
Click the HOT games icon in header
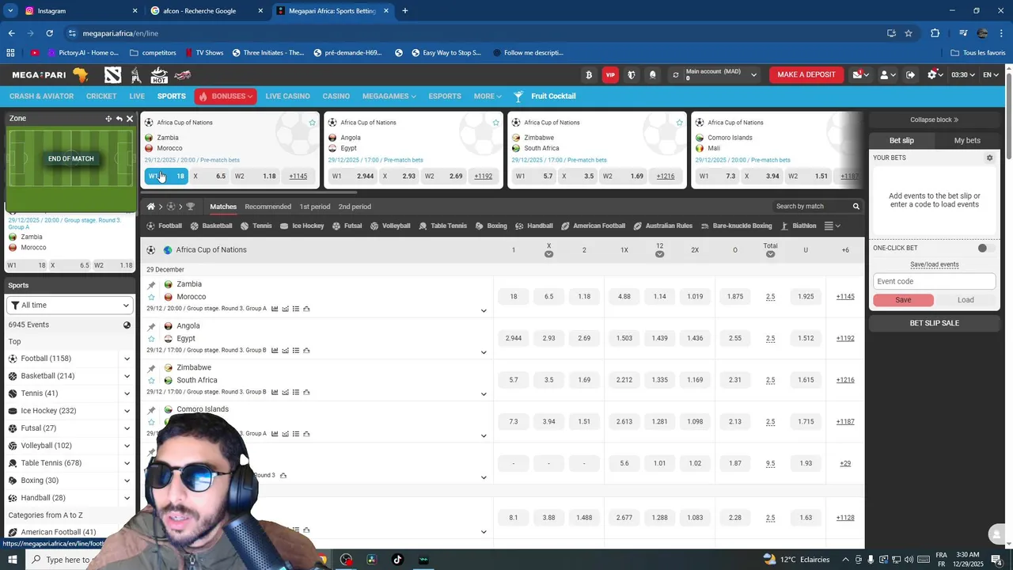(x=159, y=75)
